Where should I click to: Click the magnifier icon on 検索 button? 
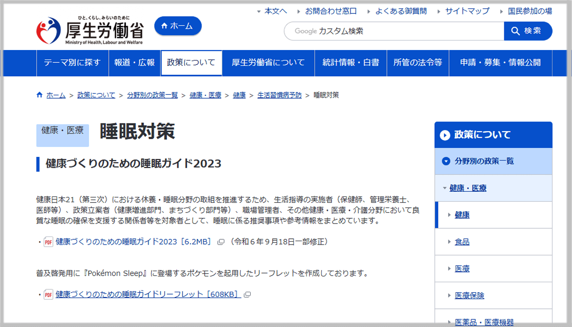point(515,31)
